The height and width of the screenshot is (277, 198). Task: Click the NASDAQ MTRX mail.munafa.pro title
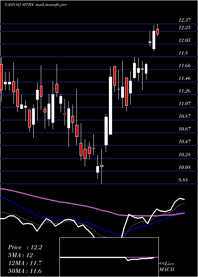tap(35, 5)
